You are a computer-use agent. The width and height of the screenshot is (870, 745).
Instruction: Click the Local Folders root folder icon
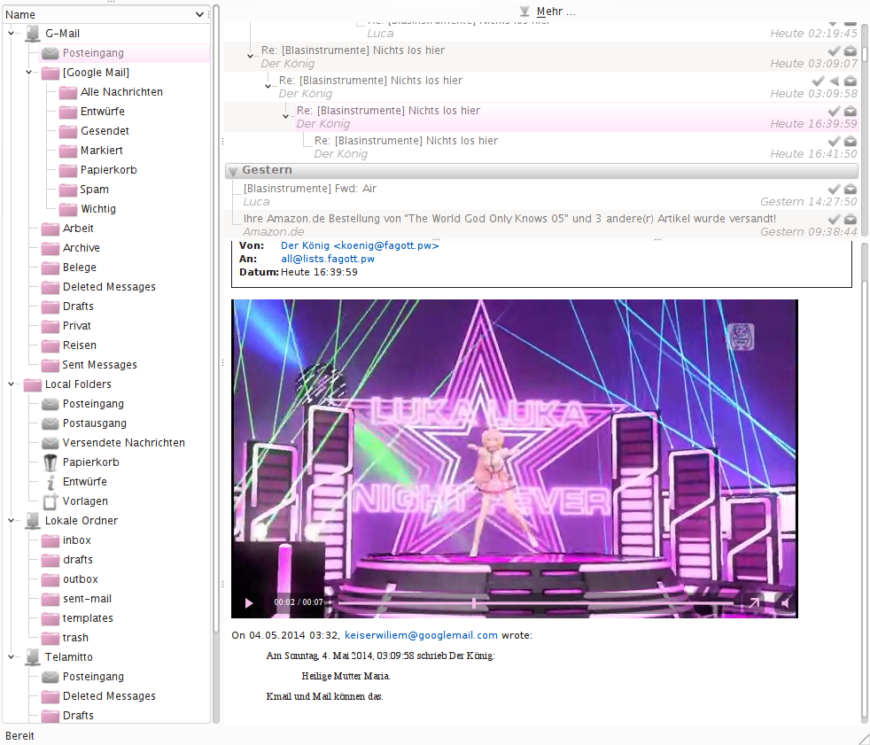(33, 384)
